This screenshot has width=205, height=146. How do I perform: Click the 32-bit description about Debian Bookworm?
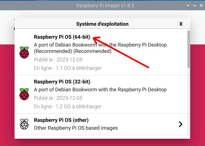tap(100, 90)
